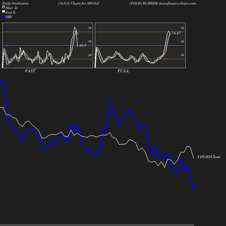The height and width of the screenshot is (226, 226).
Task: Click the '110.05 Close' price label
Action: (x=209, y=157)
